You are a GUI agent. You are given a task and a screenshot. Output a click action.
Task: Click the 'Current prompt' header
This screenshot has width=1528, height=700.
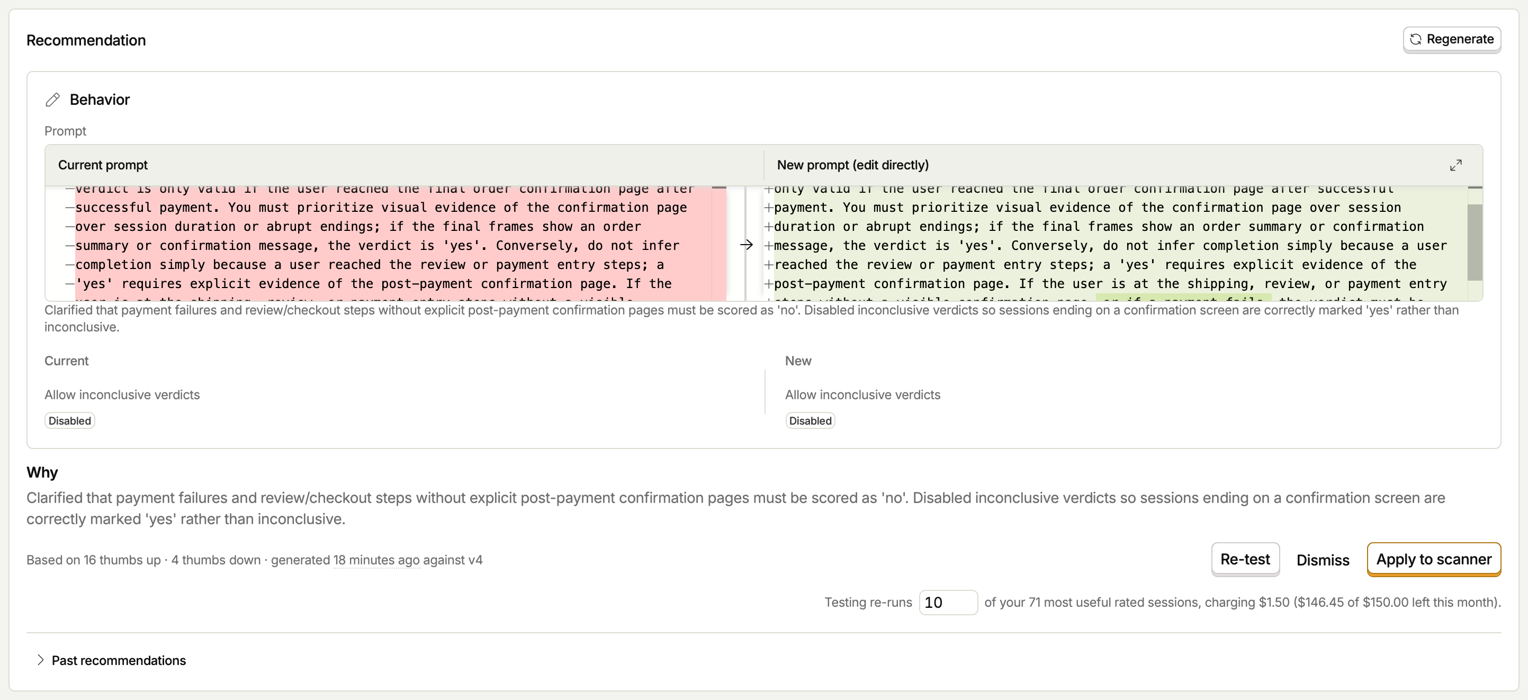coord(103,165)
